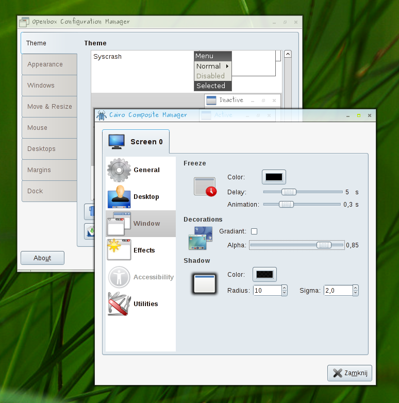Click the Accessibility section icon
Viewport: 399px width, 403px height.
(x=119, y=277)
